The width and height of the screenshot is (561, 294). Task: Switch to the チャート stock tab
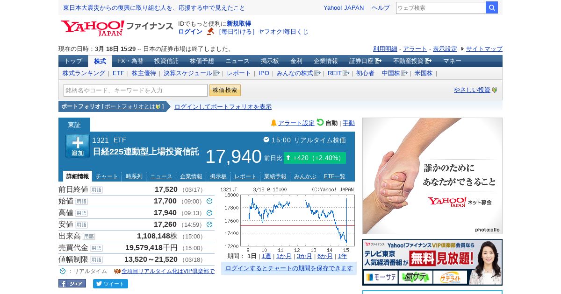107,176
